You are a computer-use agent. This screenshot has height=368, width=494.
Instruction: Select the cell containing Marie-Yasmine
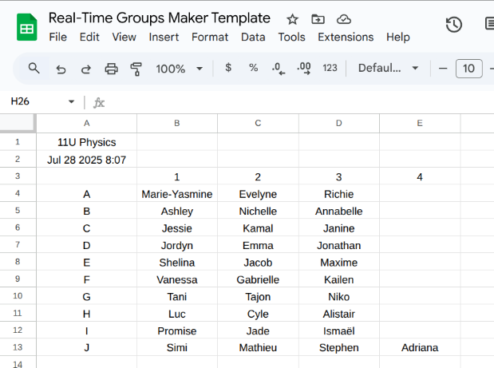coord(176,194)
